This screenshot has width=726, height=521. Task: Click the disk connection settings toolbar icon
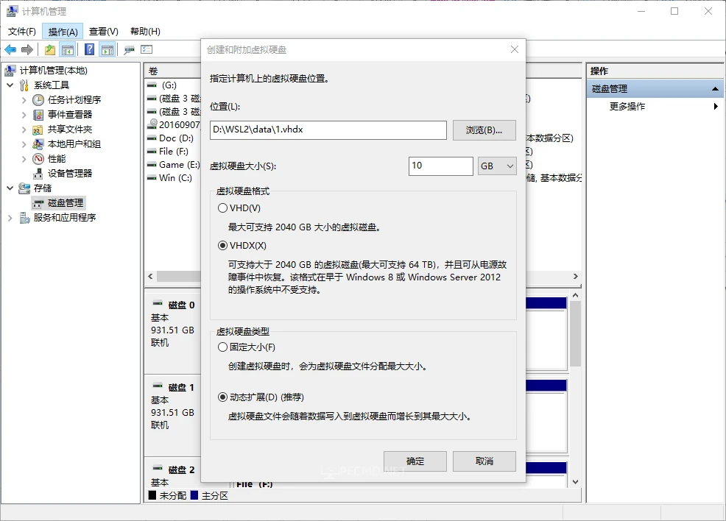click(129, 49)
